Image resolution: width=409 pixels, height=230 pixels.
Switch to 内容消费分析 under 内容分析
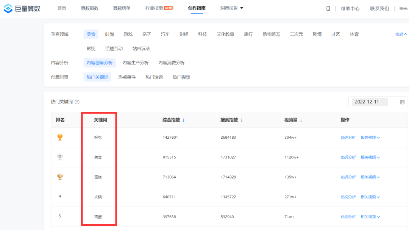[172, 63]
